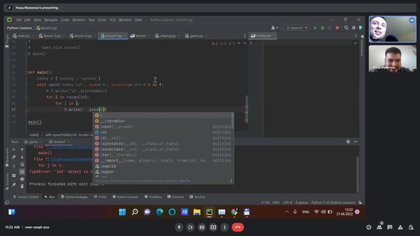420x236 pixels.
Task: Run the lesson7 configuration with the green play icon
Action: click(315, 28)
